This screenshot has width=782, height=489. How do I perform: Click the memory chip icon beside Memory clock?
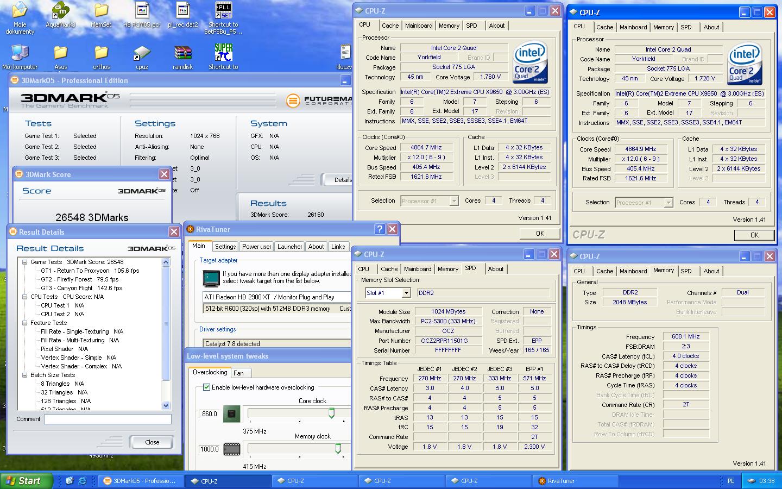tap(231, 449)
